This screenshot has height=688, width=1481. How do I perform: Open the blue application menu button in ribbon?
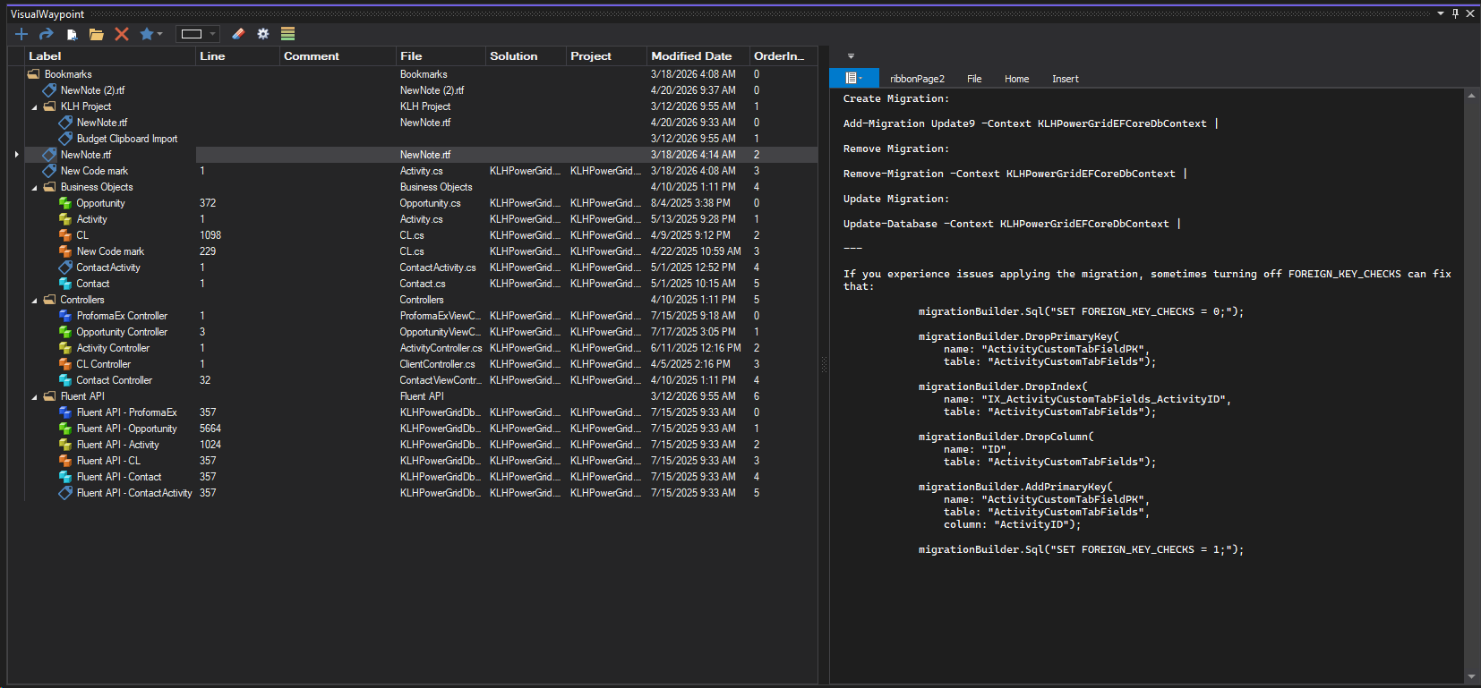853,79
